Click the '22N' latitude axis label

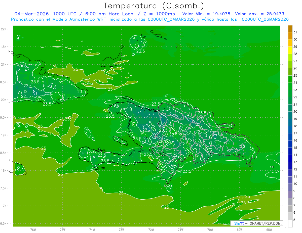(4, 29)
